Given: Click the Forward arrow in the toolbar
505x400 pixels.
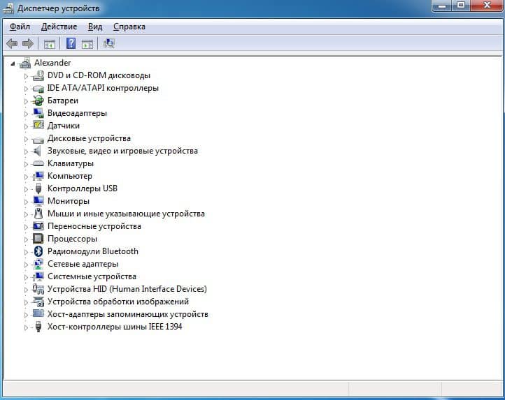Looking at the screenshot, I should coord(28,43).
